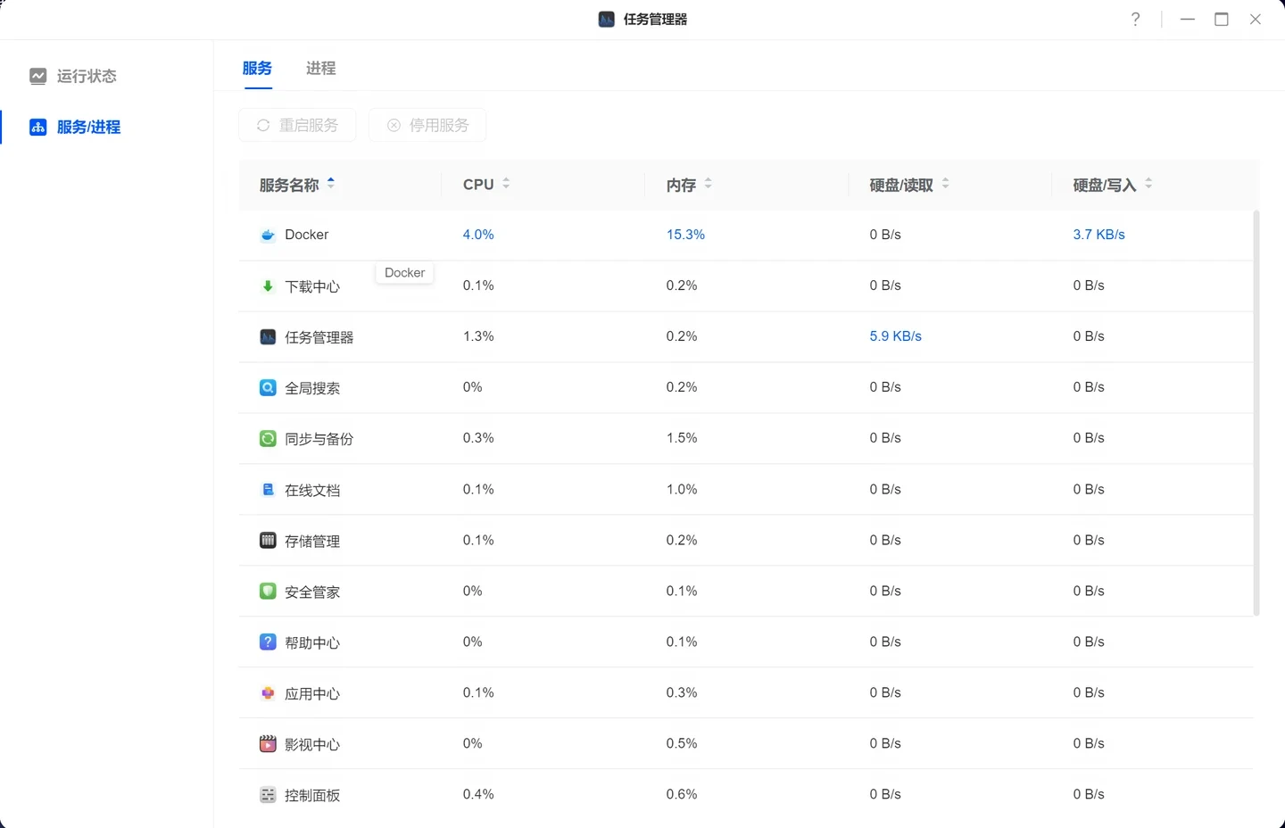Click the 影视中心 clapperboard icon
The height and width of the screenshot is (828, 1285).
[268, 744]
